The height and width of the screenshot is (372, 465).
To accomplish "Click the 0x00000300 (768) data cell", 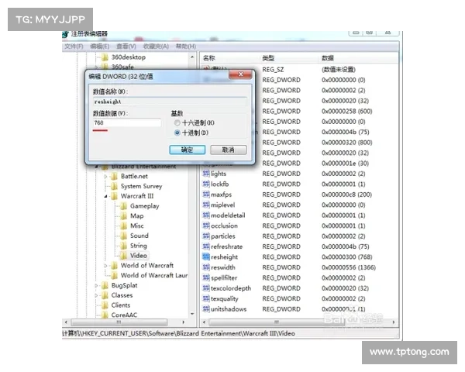I will click(x=346, y=257).
